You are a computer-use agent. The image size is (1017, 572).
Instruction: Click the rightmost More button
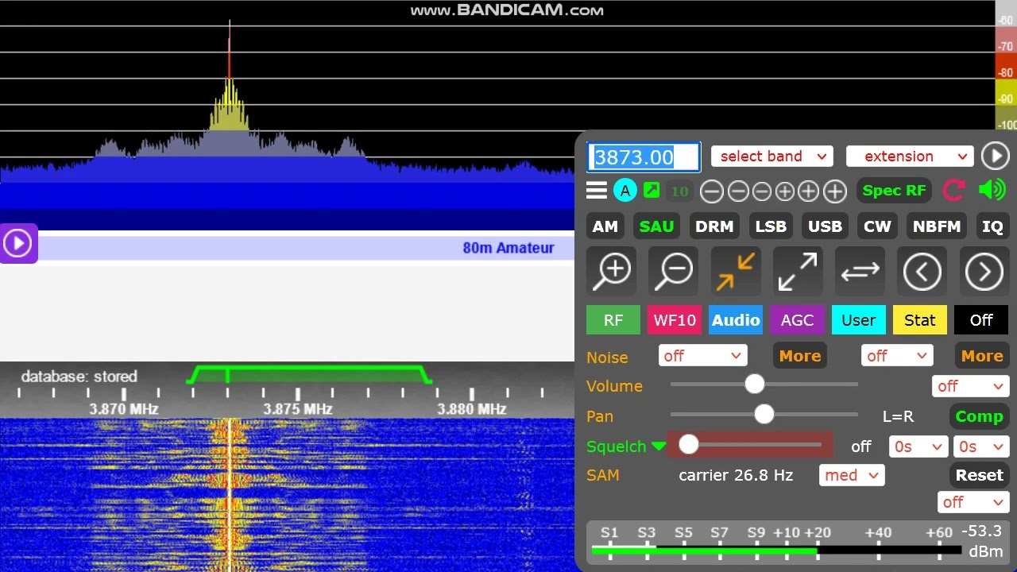coord(982,356)
